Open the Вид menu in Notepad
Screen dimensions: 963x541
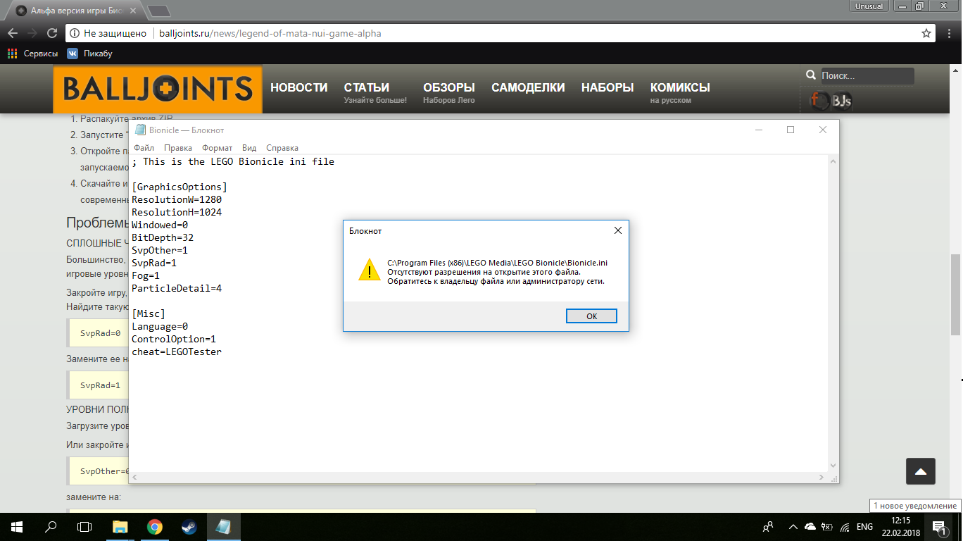click(249, 148)
